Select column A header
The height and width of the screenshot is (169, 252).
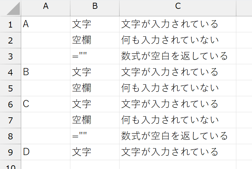[x=45, y=6]
